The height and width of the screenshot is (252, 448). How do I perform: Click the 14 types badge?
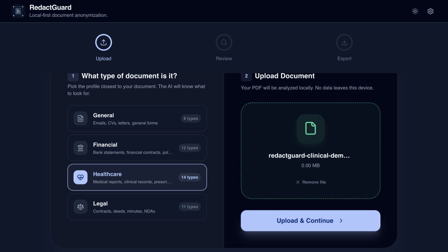(190, 177)
